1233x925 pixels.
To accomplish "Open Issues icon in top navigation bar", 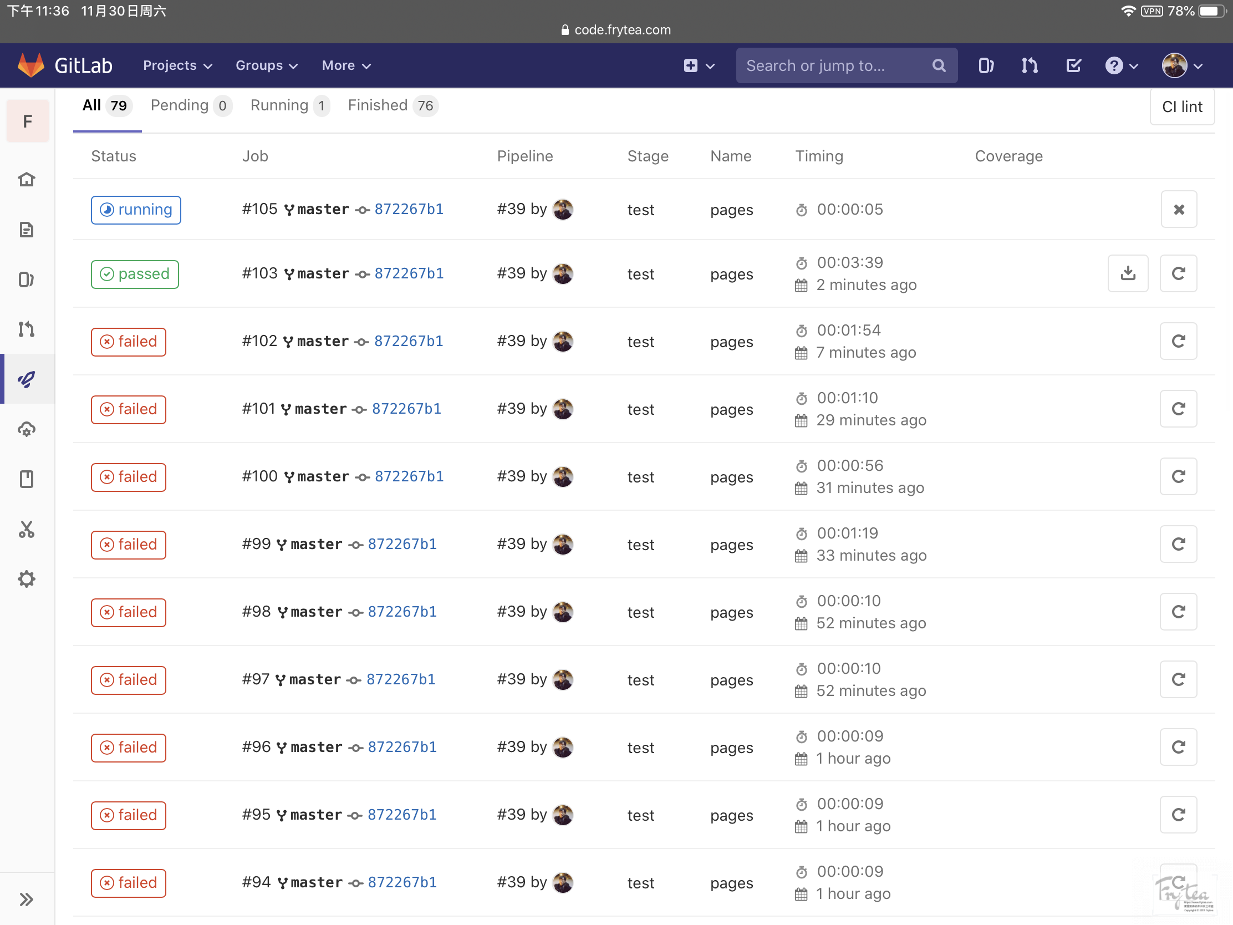I will point(986,66).
